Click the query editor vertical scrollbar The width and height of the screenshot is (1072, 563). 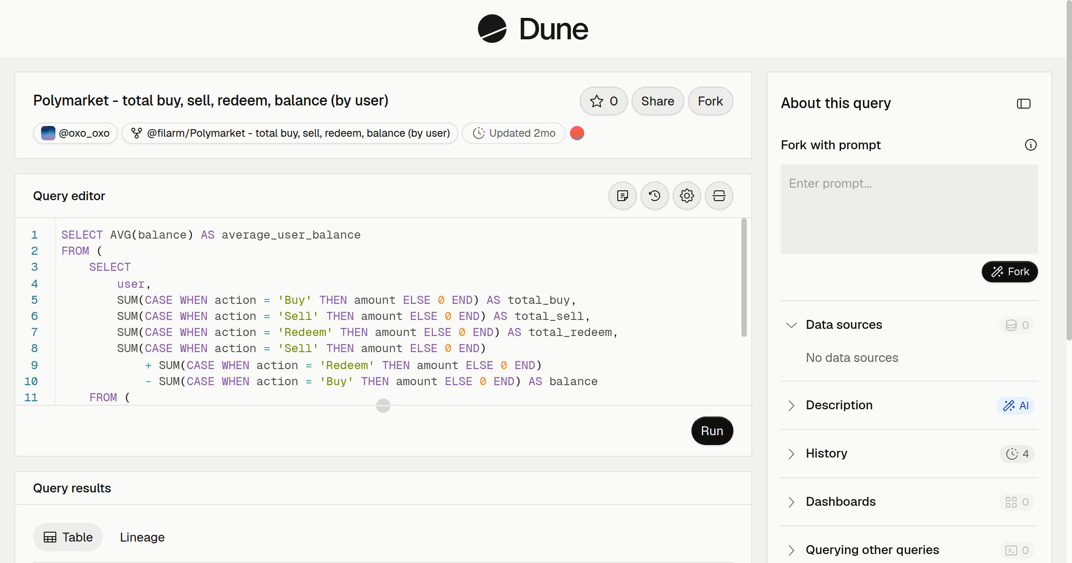(x=744, y=277)
